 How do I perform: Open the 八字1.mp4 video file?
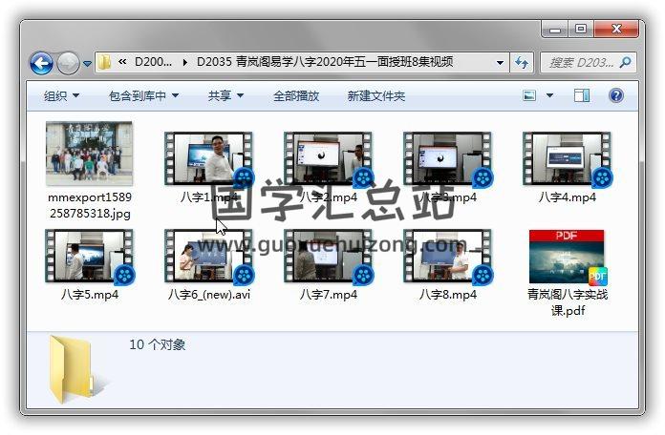(208, 158)
